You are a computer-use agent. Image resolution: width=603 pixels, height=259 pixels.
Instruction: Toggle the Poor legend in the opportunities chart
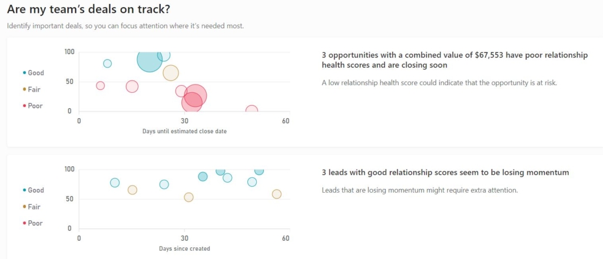35,106
